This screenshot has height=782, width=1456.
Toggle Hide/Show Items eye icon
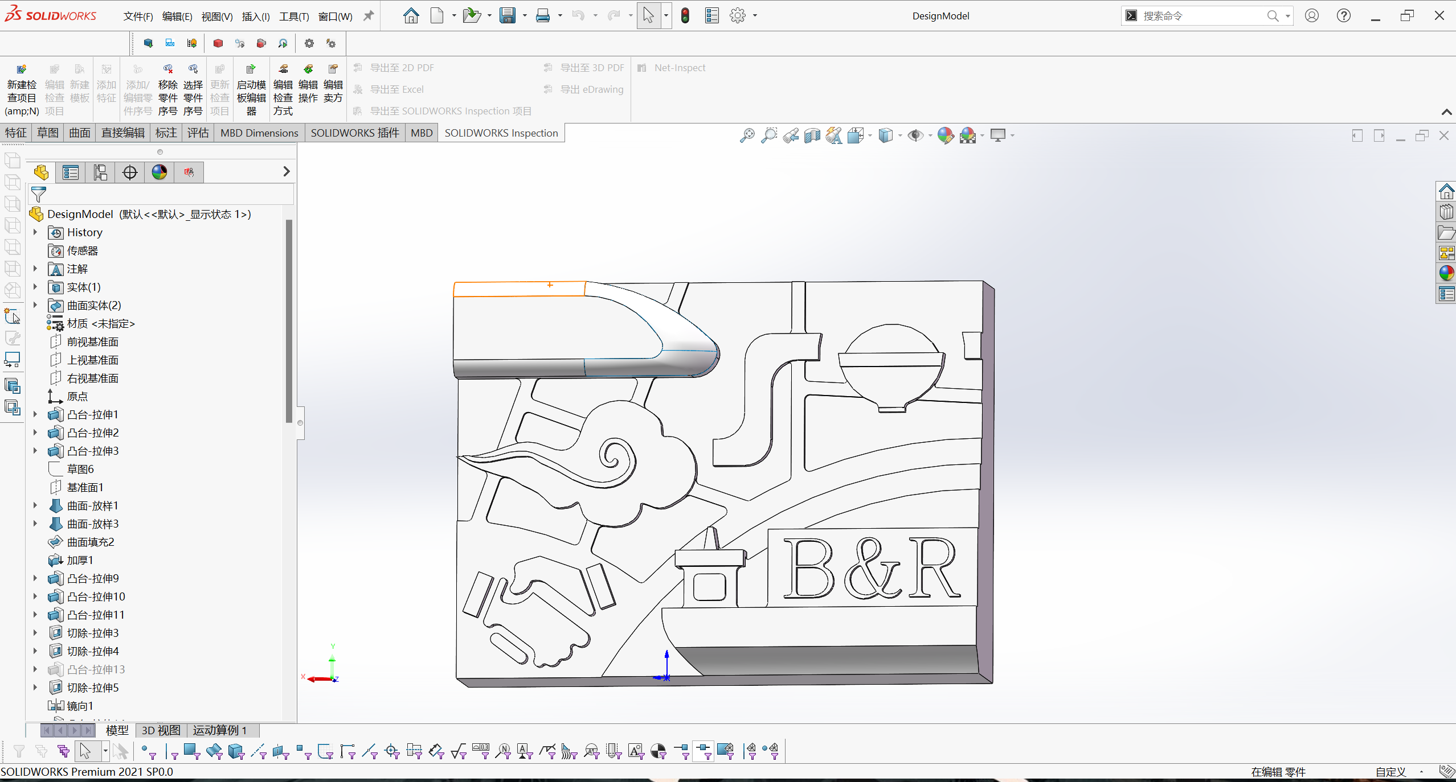(x=915, y=135)
